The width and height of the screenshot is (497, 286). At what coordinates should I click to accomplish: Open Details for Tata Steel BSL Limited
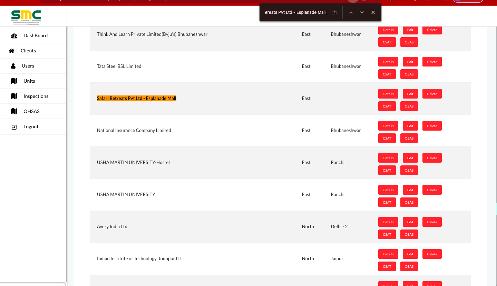tap(388, 62)
